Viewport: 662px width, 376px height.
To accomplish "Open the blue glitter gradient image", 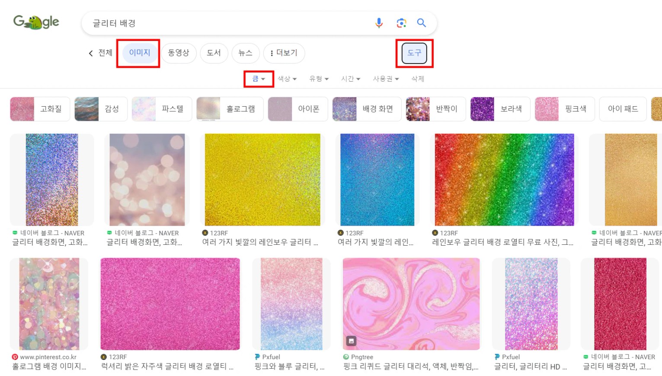I will (377, 180).
